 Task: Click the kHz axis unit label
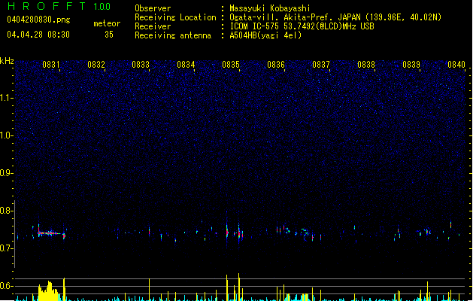click(x=7, y=61)
